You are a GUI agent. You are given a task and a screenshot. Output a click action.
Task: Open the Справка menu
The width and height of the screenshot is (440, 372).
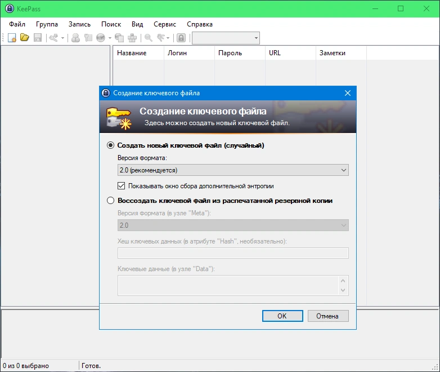click(200, 24)
